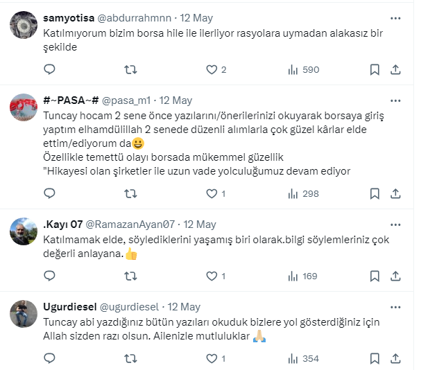Retweet samyotisa's post
Viewport: 421px width, 370px height.
[130, 69]
